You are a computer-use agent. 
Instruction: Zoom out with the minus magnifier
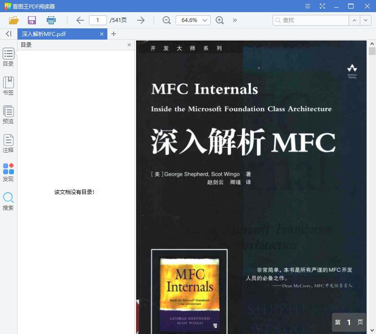pyautogui.click(x=166, y=20)
